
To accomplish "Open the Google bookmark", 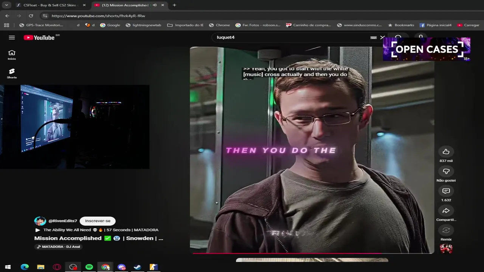I will 110,25.
